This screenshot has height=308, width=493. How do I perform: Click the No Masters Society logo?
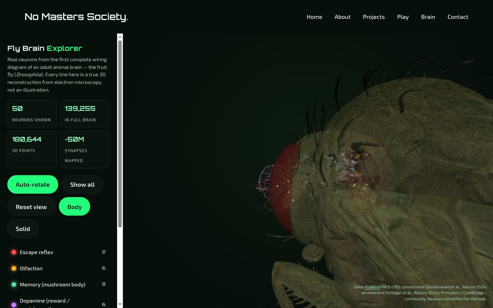click(76, 17)
